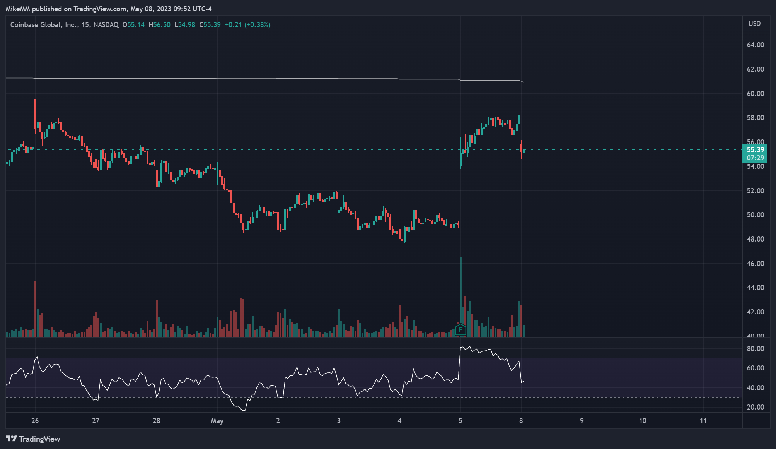Click the 62.00 price axis label

(x=755, y=69)
